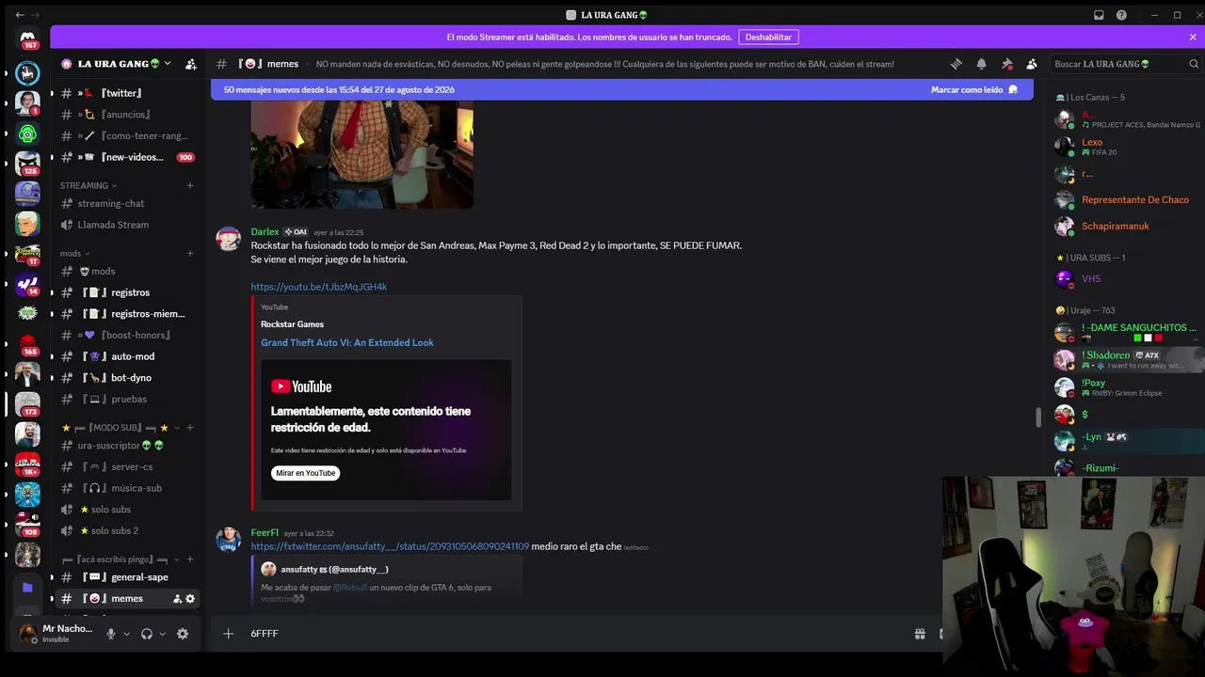This screenshot has height=677, width=1205.
Task: Open server folder icon in server list
Action: click(27, 588)
